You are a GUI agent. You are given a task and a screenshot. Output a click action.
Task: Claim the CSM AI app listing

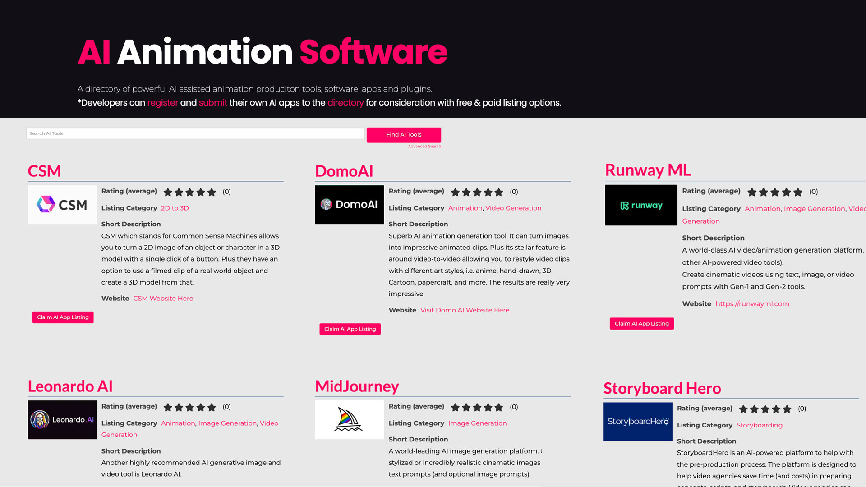click(62, 317)
